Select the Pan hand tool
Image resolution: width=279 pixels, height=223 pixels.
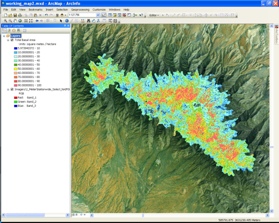[15, 21]
